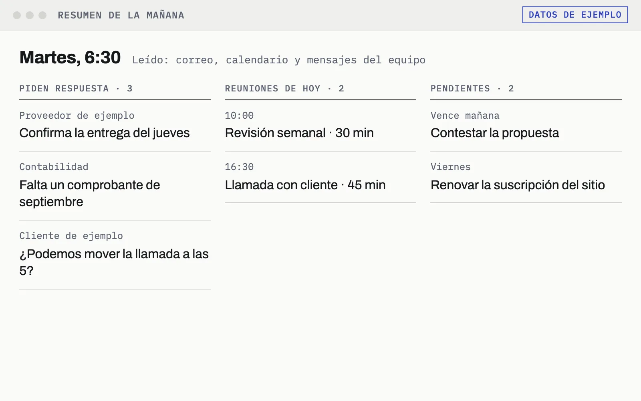Click the middle gray window control dot
Viewport: 641px width, 401px height.
(x=30, y=15)
